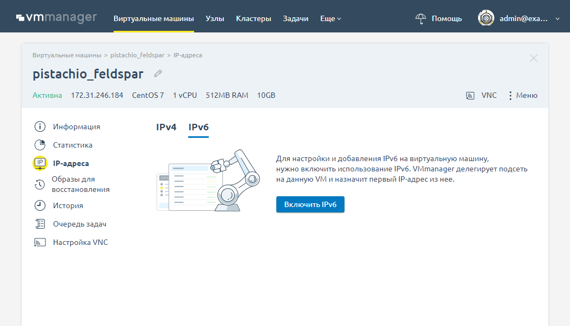Click the Статистика pie chart icon

[x=40, y=145]
